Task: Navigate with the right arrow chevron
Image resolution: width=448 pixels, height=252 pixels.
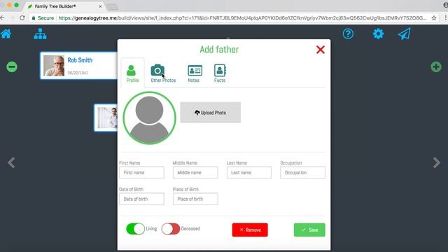Action: pos(436,162)
